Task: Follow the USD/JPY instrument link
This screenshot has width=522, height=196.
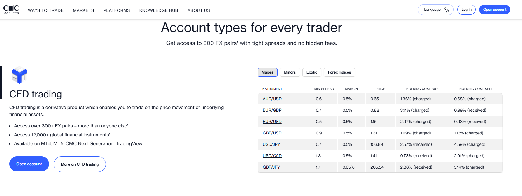Action: (271, 144)
